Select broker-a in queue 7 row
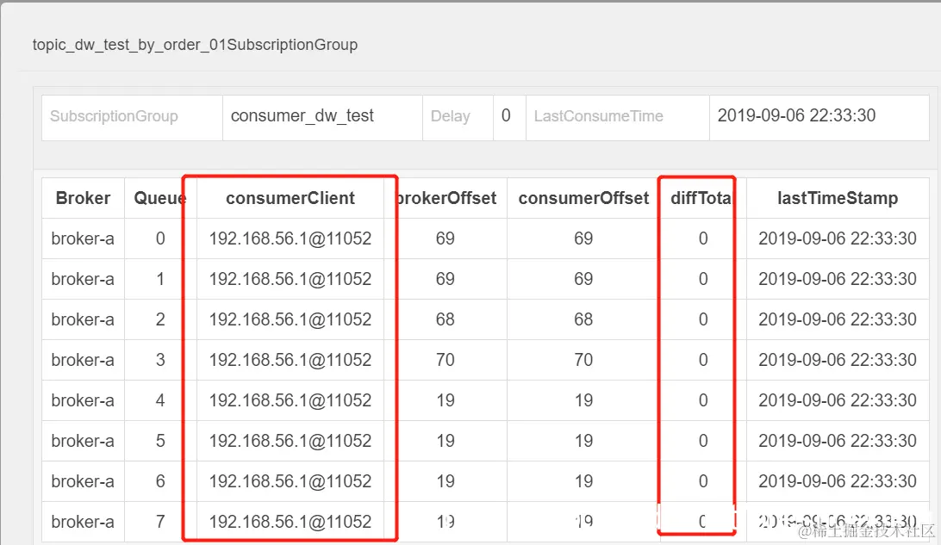Viewport: 941px width, 545px height. click(x=83, y=522)
